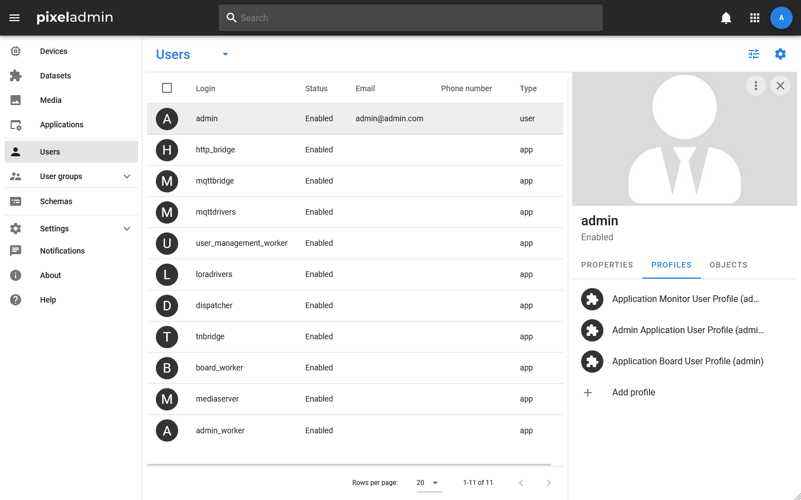Image resolution: width=801 pixels, height=500 pixels.
Task: Click the filter tune icon
Action: 754,54
